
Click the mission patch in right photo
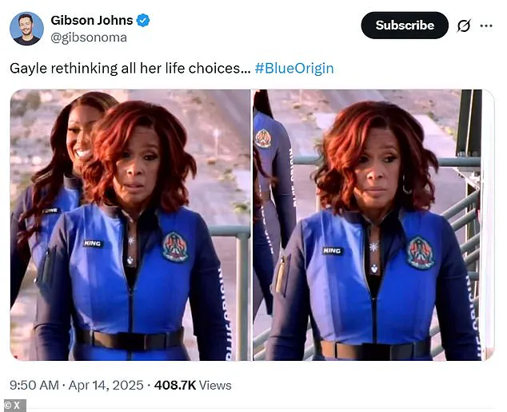tap(420, 253)
